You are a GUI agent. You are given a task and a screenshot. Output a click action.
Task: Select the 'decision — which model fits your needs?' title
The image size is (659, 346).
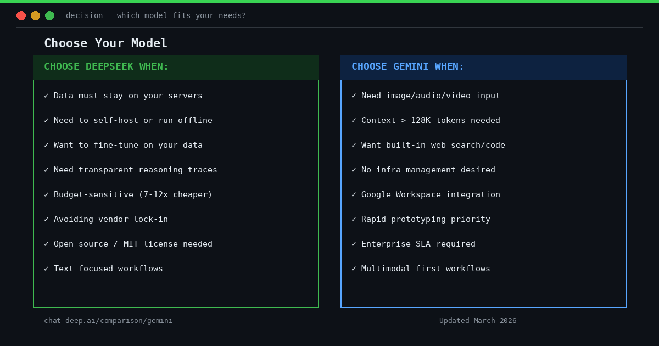[x=156, y=15]
